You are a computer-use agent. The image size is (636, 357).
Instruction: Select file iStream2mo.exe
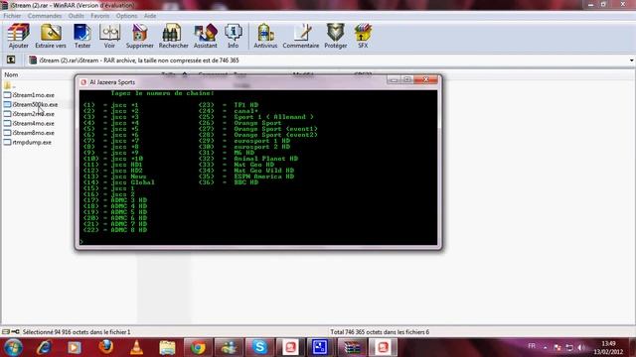pos(29,114)
